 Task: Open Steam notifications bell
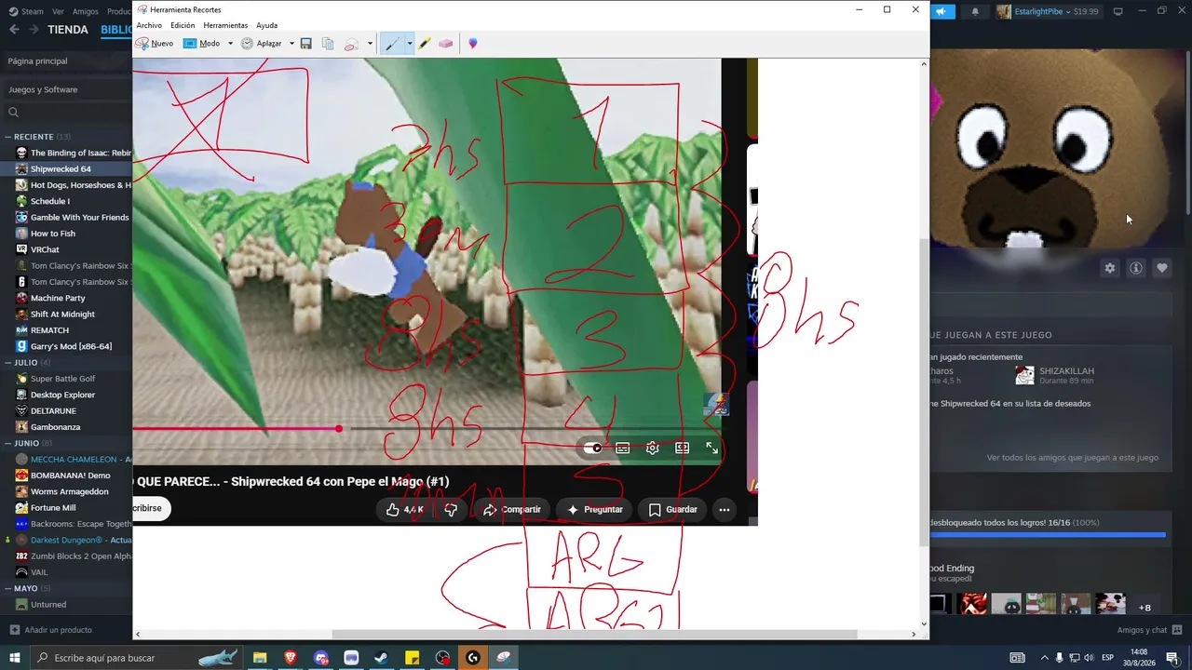pos(975,11)
